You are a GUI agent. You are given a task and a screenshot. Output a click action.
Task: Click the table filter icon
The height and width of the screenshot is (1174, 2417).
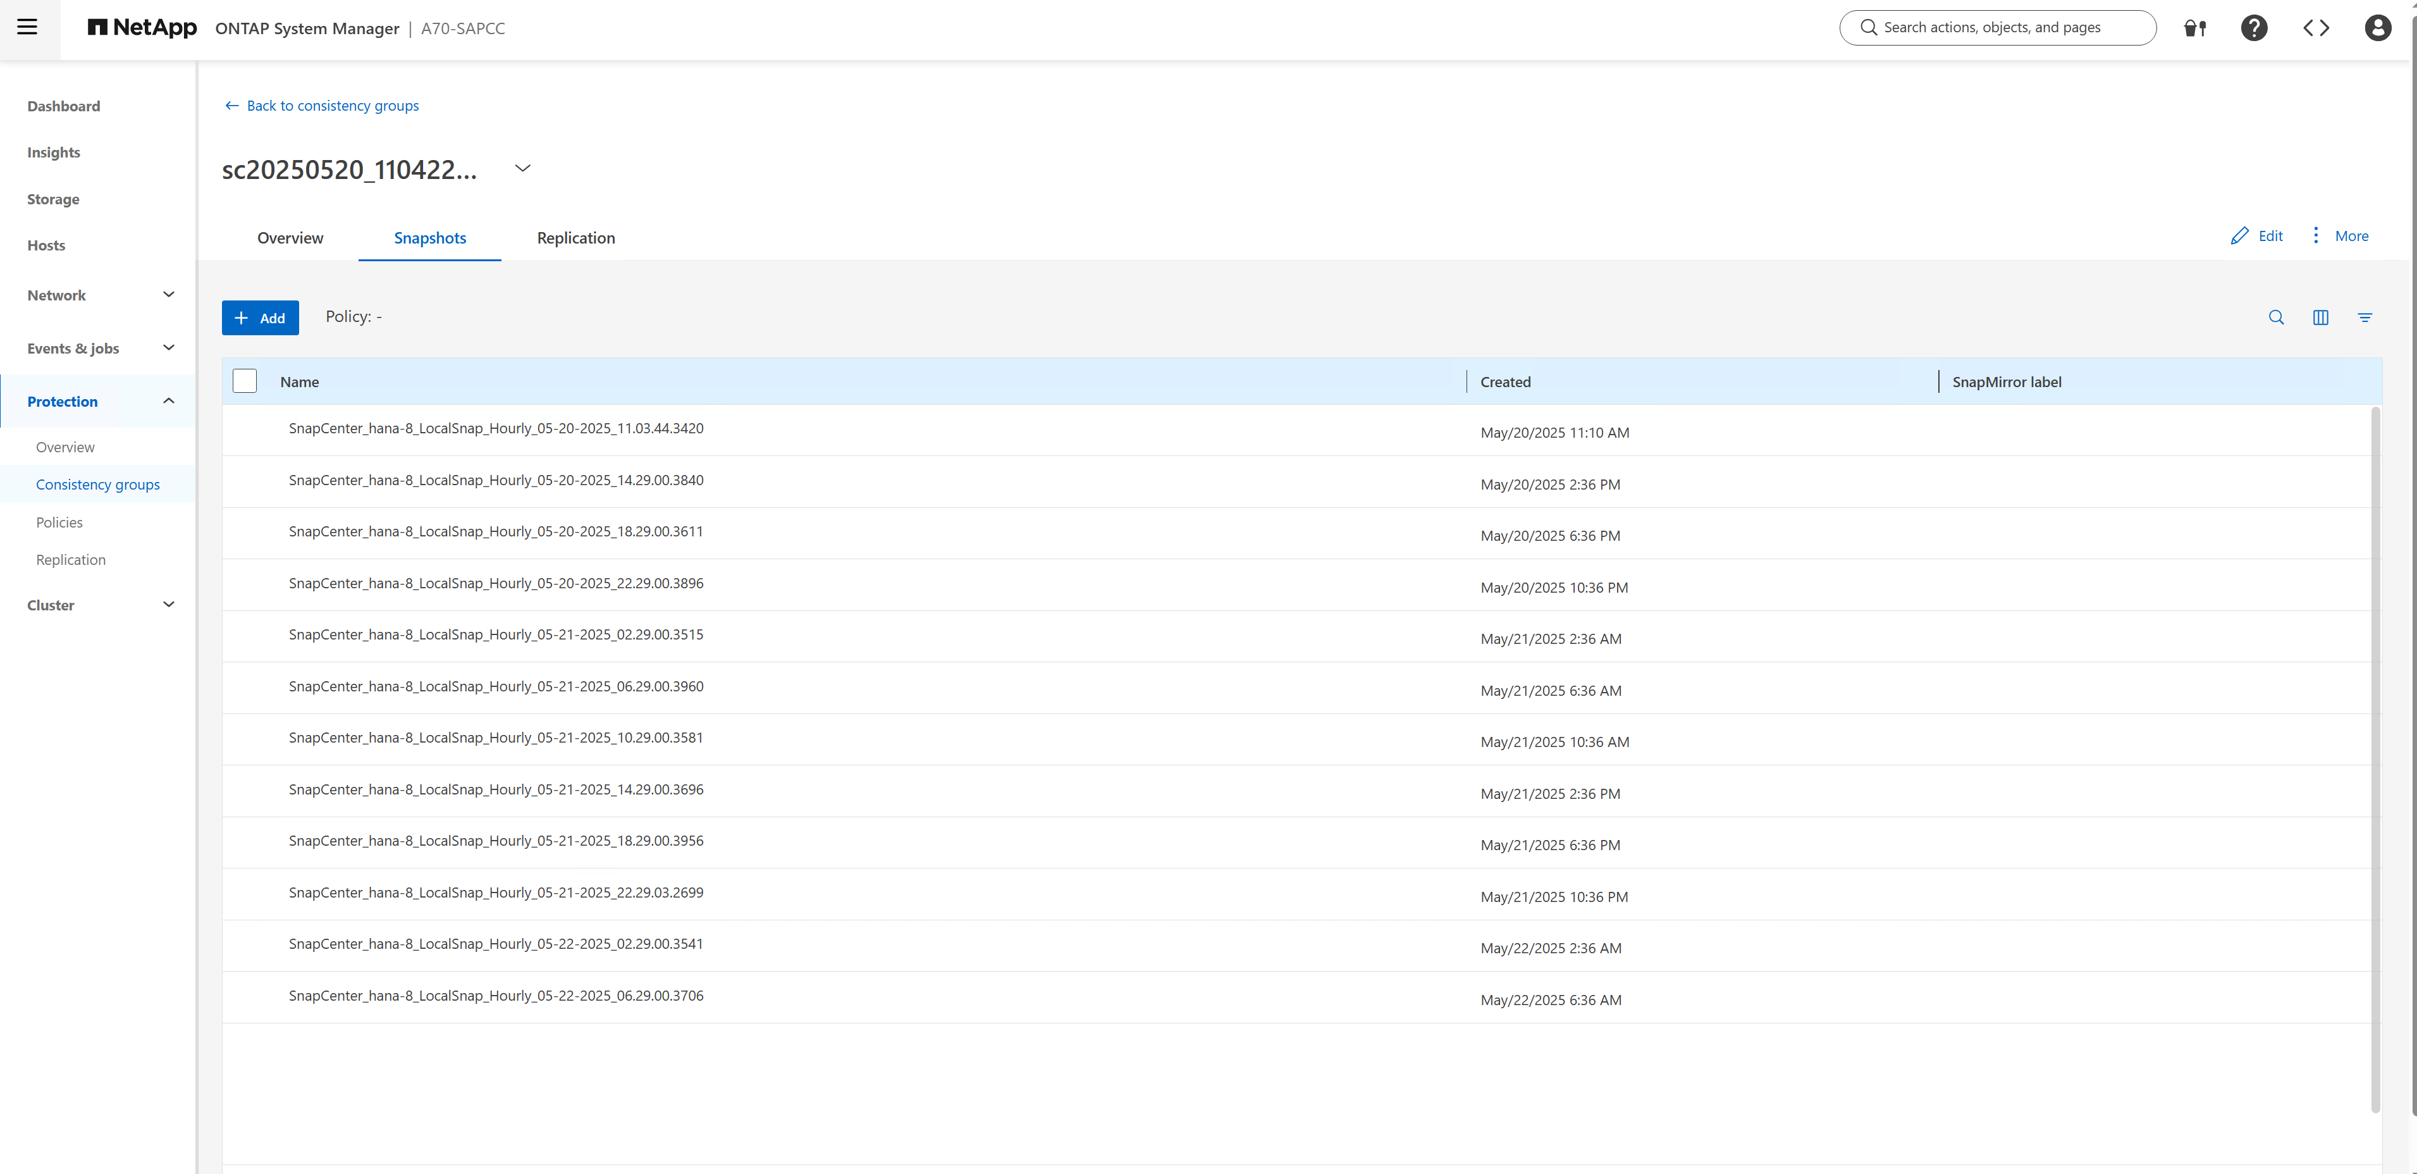pos(2365,317)
